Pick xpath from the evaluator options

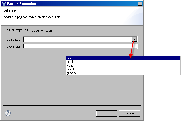click(123, 65)
